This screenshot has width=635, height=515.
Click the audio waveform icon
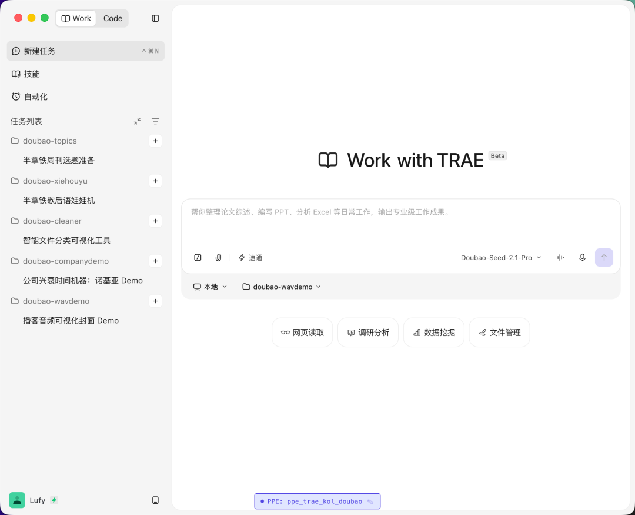(x=560, y=258)
